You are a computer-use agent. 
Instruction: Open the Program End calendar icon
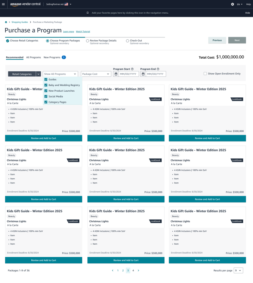(143, 74)
